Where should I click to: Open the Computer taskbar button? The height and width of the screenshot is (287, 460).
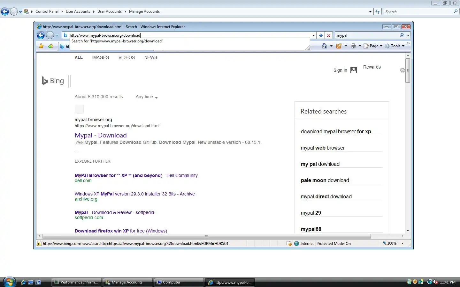179,282
